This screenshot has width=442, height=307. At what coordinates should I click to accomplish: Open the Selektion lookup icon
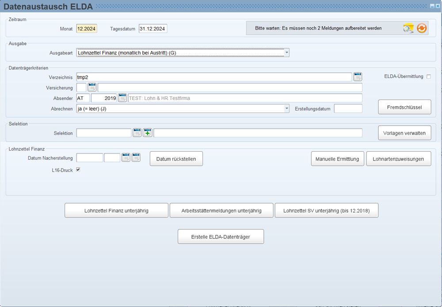click(137, 133)
